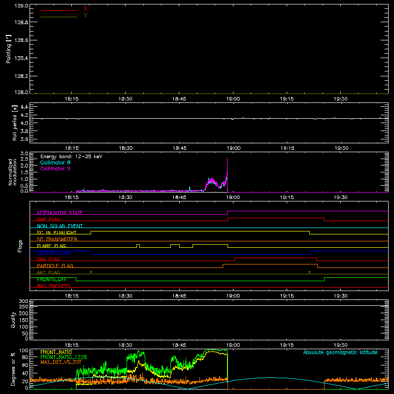Image resolution: width=394 pixels, height=394 pixels.
Task: Click the dim olive flag label below PARTICLE_FLAG
Action: tap(48, 272)
